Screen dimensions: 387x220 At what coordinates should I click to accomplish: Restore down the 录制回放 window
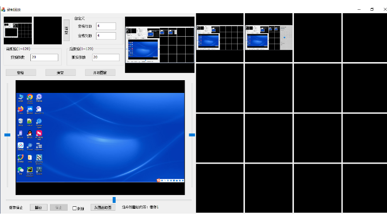pyautogui.click(x=372, y=9)
